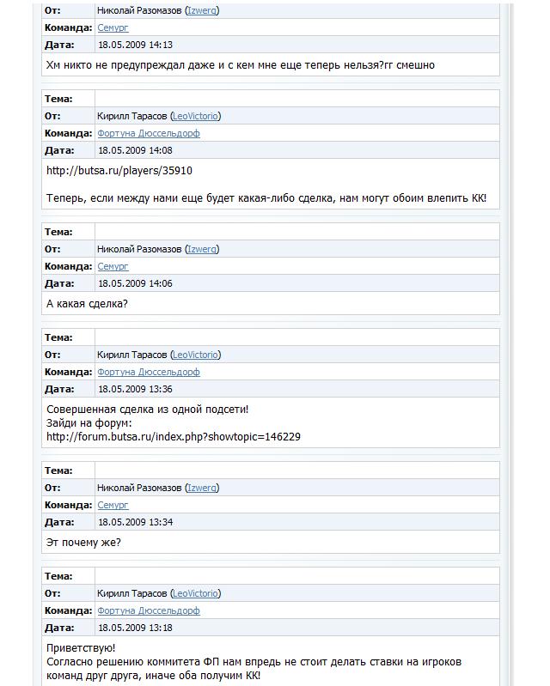Click the empty Тема field above the 14:08 message
The height and width of the screenshot is (686, 550).
tap(296, 99)
